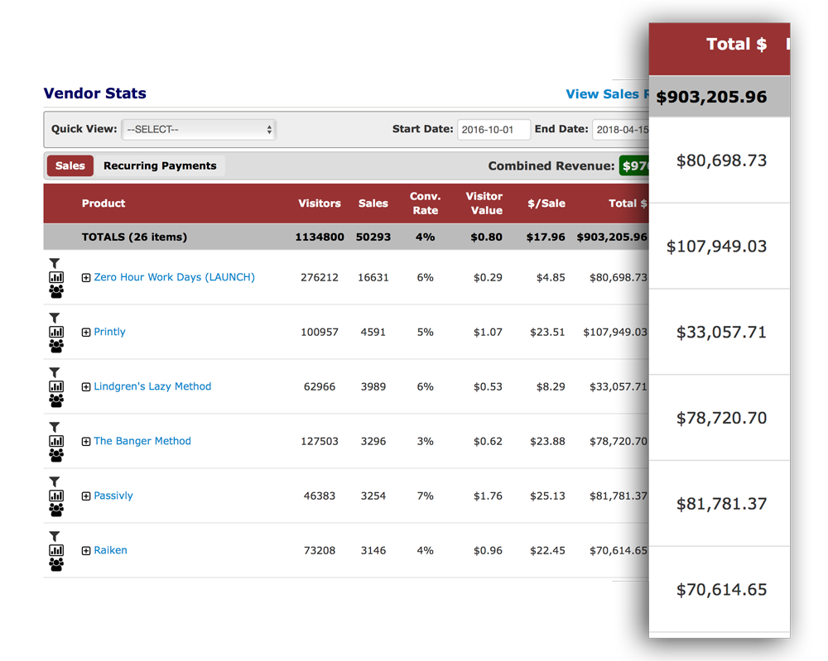The image size is (828, 661).
Task: Click zoomed panel amount $78,720.70
Action: click(721, 419)
